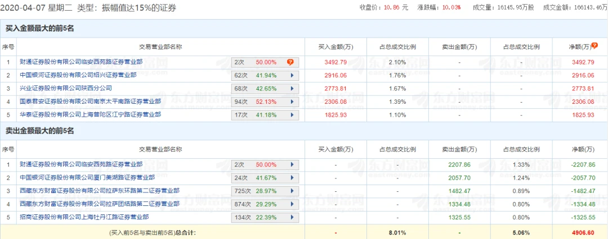Click the 卖出金额最大的前5名 section header

(40, 131)
